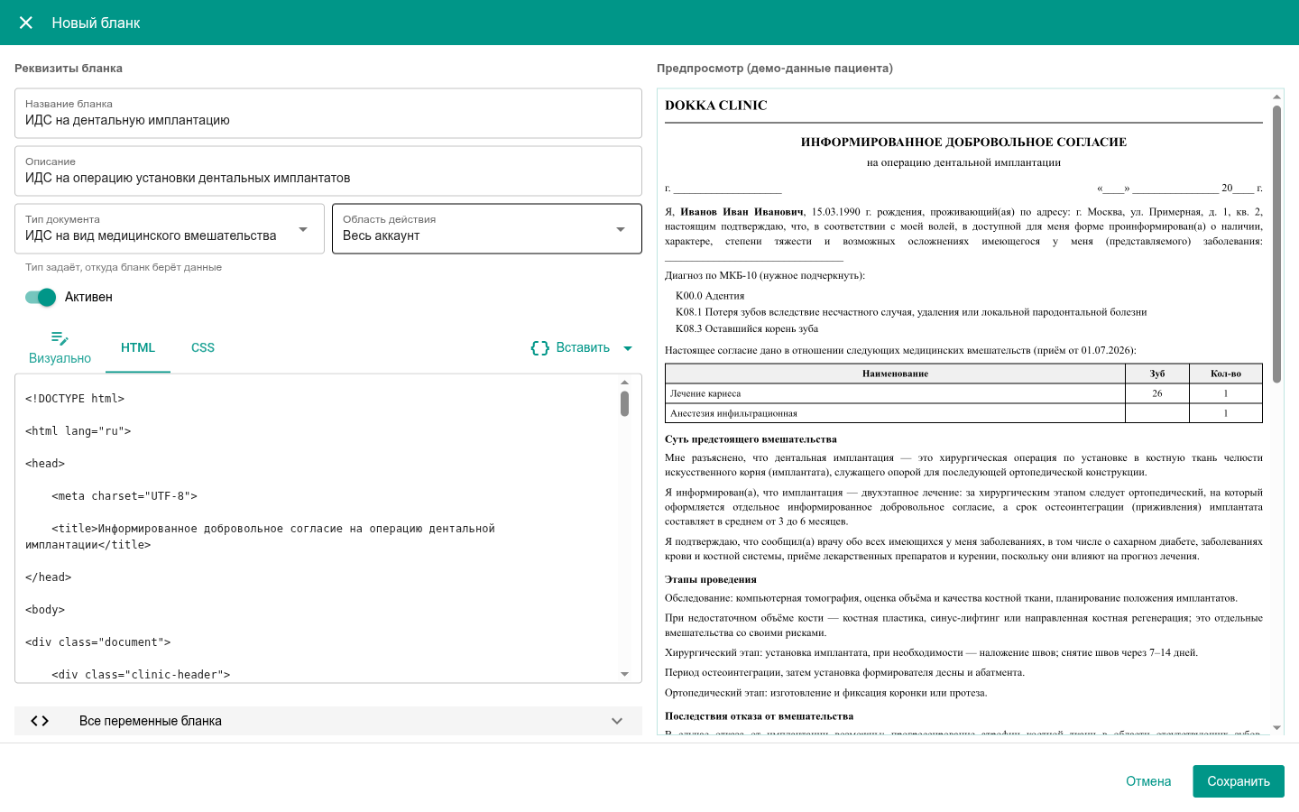The width and height of the screenshot is (1299, 812).
Task: Expand the Все переменные бланка panel chevron
Action: 617,721
